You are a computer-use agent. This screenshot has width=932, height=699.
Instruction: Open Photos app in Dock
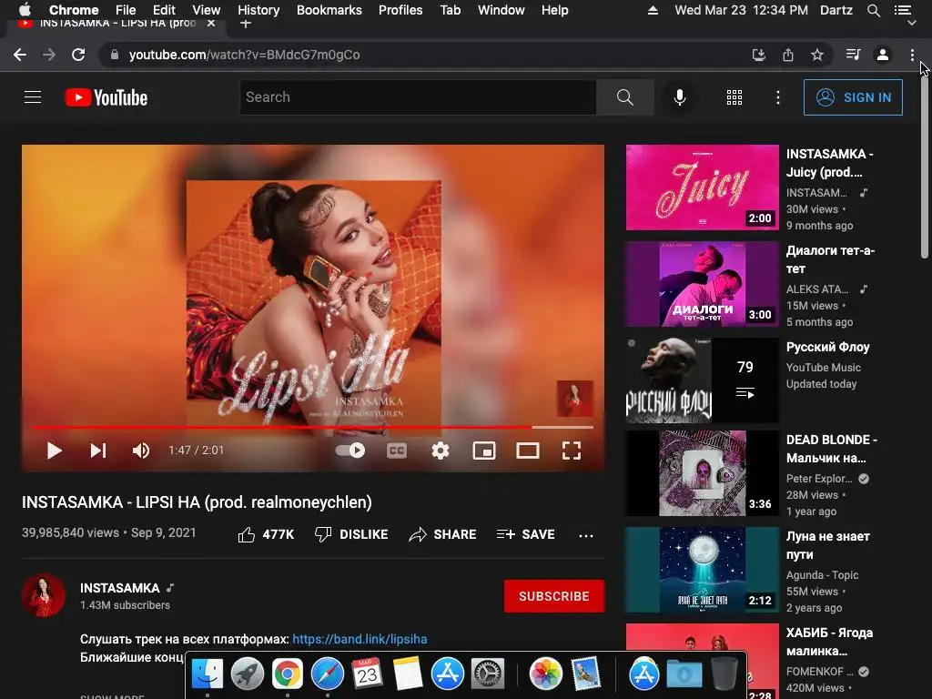(x=546, y=674)
